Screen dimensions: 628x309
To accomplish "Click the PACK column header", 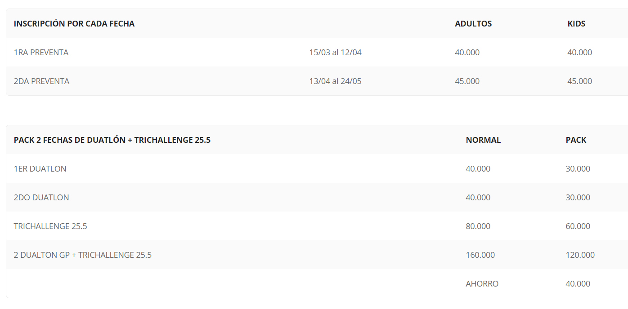I will [x=576, y=140].
